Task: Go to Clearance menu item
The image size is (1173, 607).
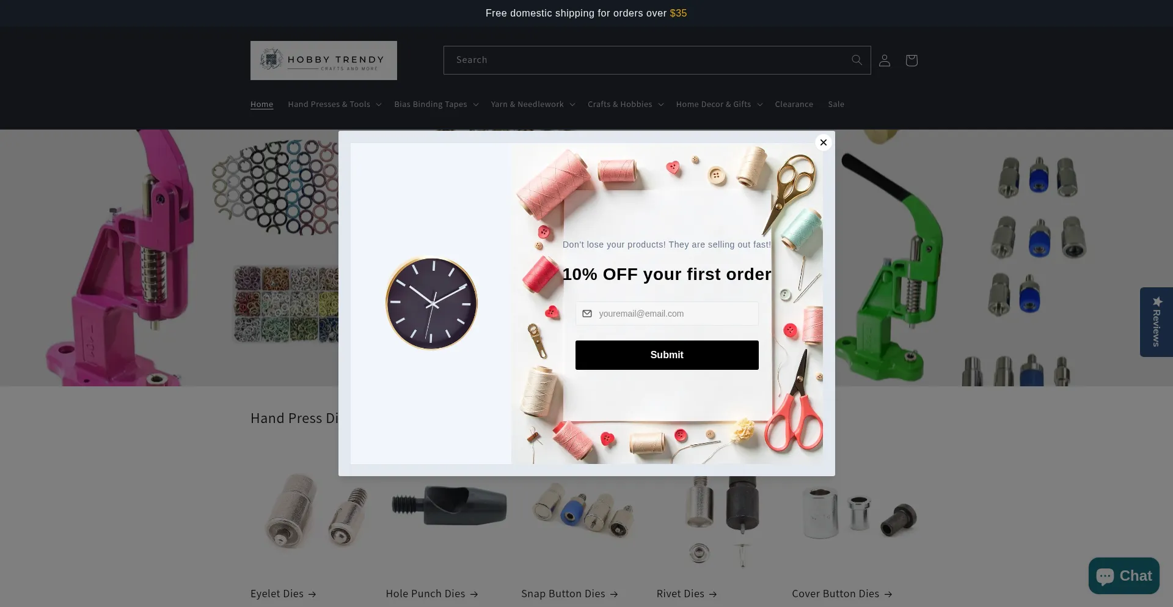Action: click(794, 105)
